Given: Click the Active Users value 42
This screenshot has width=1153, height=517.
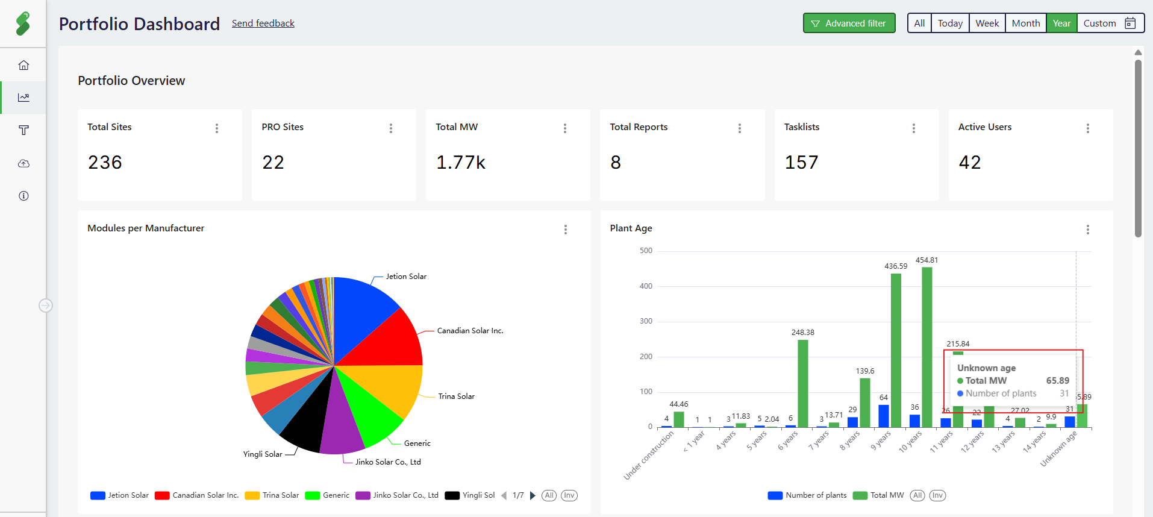Looking at the screenshot, I should (x=970, y=163).
